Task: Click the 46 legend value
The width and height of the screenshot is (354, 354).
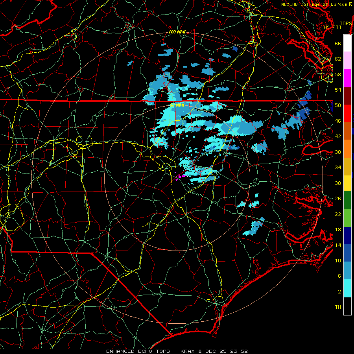Action: coord(338,121)
